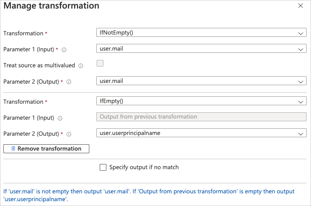The width and height of the screenshot is (311, 206).
Task: Click info icon beside second Parameter 2 (Output)
Action: pos(68,134)
